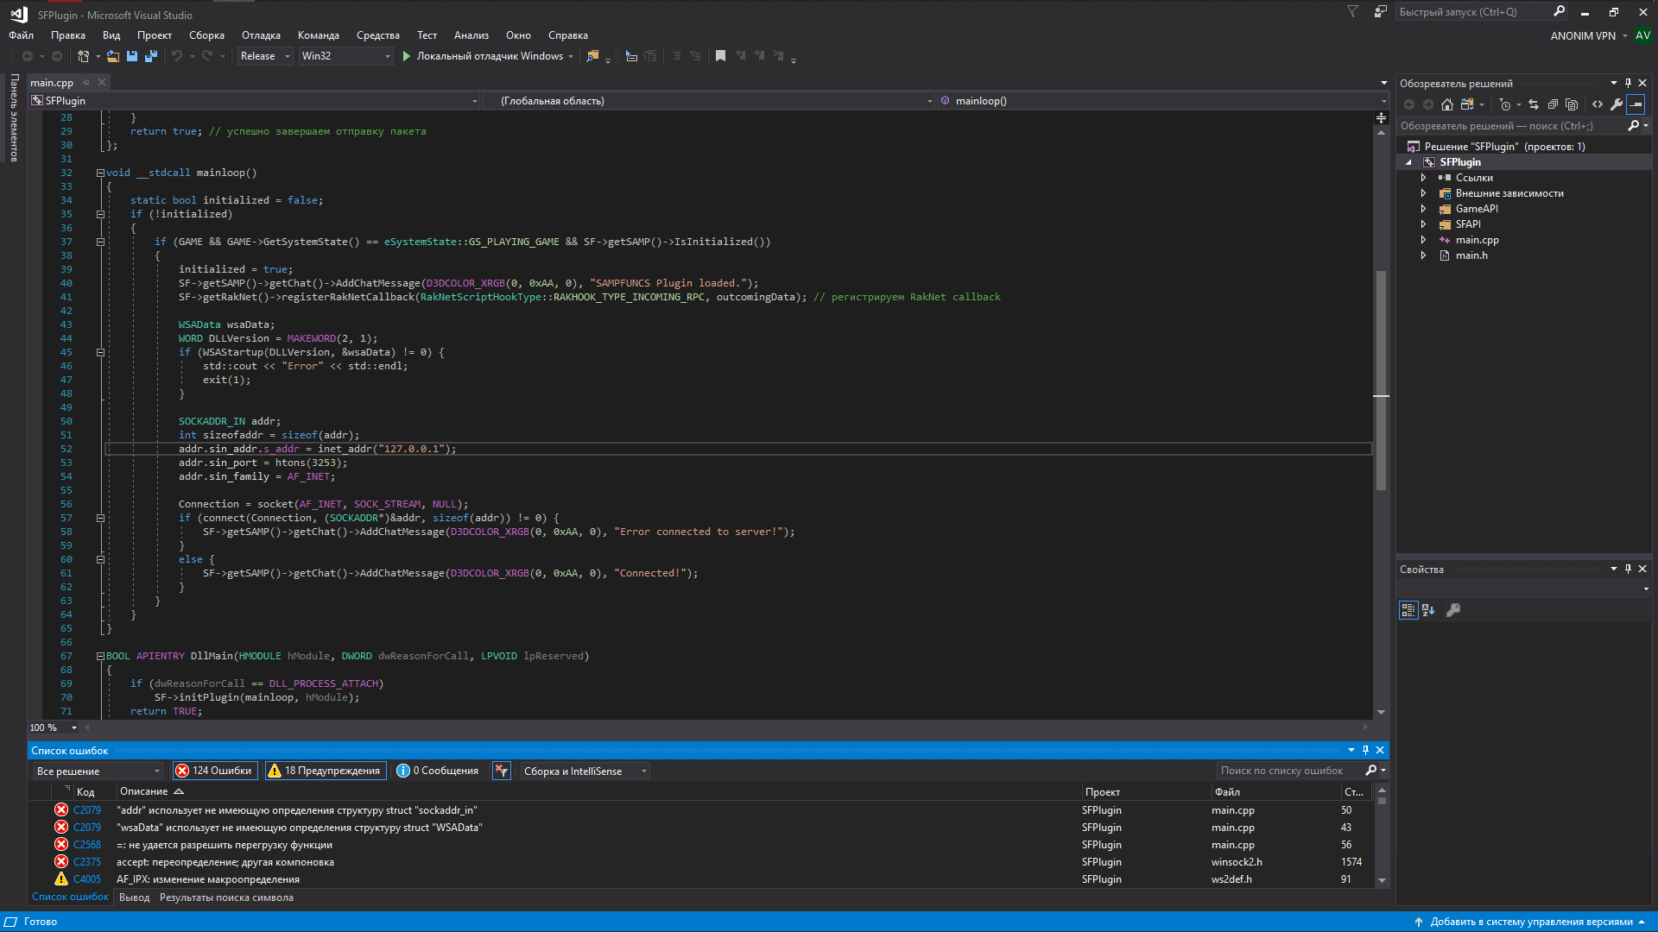1658x932 pixels.
Task: Collapse the else block outline at line 60
Action: pyautogui.click(x=100, y=559)
